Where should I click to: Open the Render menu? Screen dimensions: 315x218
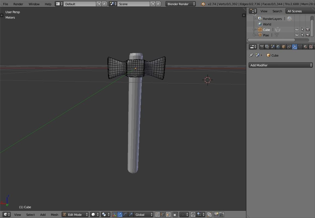tap(18, 4)
